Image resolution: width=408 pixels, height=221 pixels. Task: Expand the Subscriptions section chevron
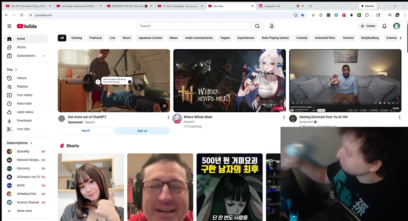tap(31, 143)
